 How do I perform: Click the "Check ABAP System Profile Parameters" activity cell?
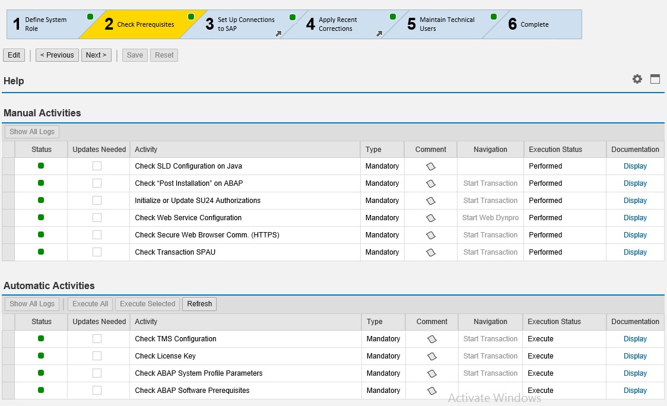[246, 373]
